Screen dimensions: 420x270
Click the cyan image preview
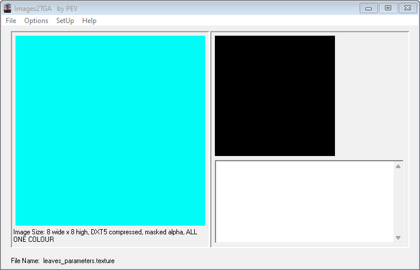point(110,131)
